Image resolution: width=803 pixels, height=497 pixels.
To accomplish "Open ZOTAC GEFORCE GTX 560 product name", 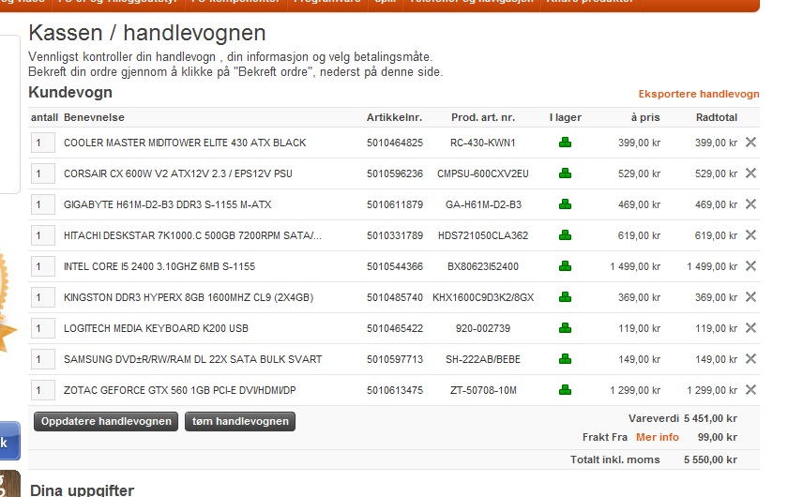I will click(x=180, y=390).
